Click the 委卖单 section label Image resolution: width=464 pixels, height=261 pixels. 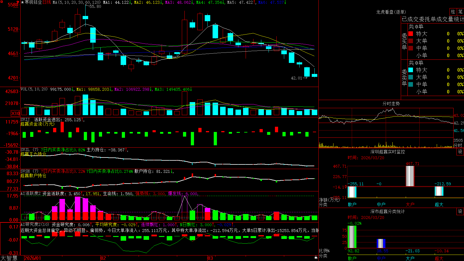point(404,77)
